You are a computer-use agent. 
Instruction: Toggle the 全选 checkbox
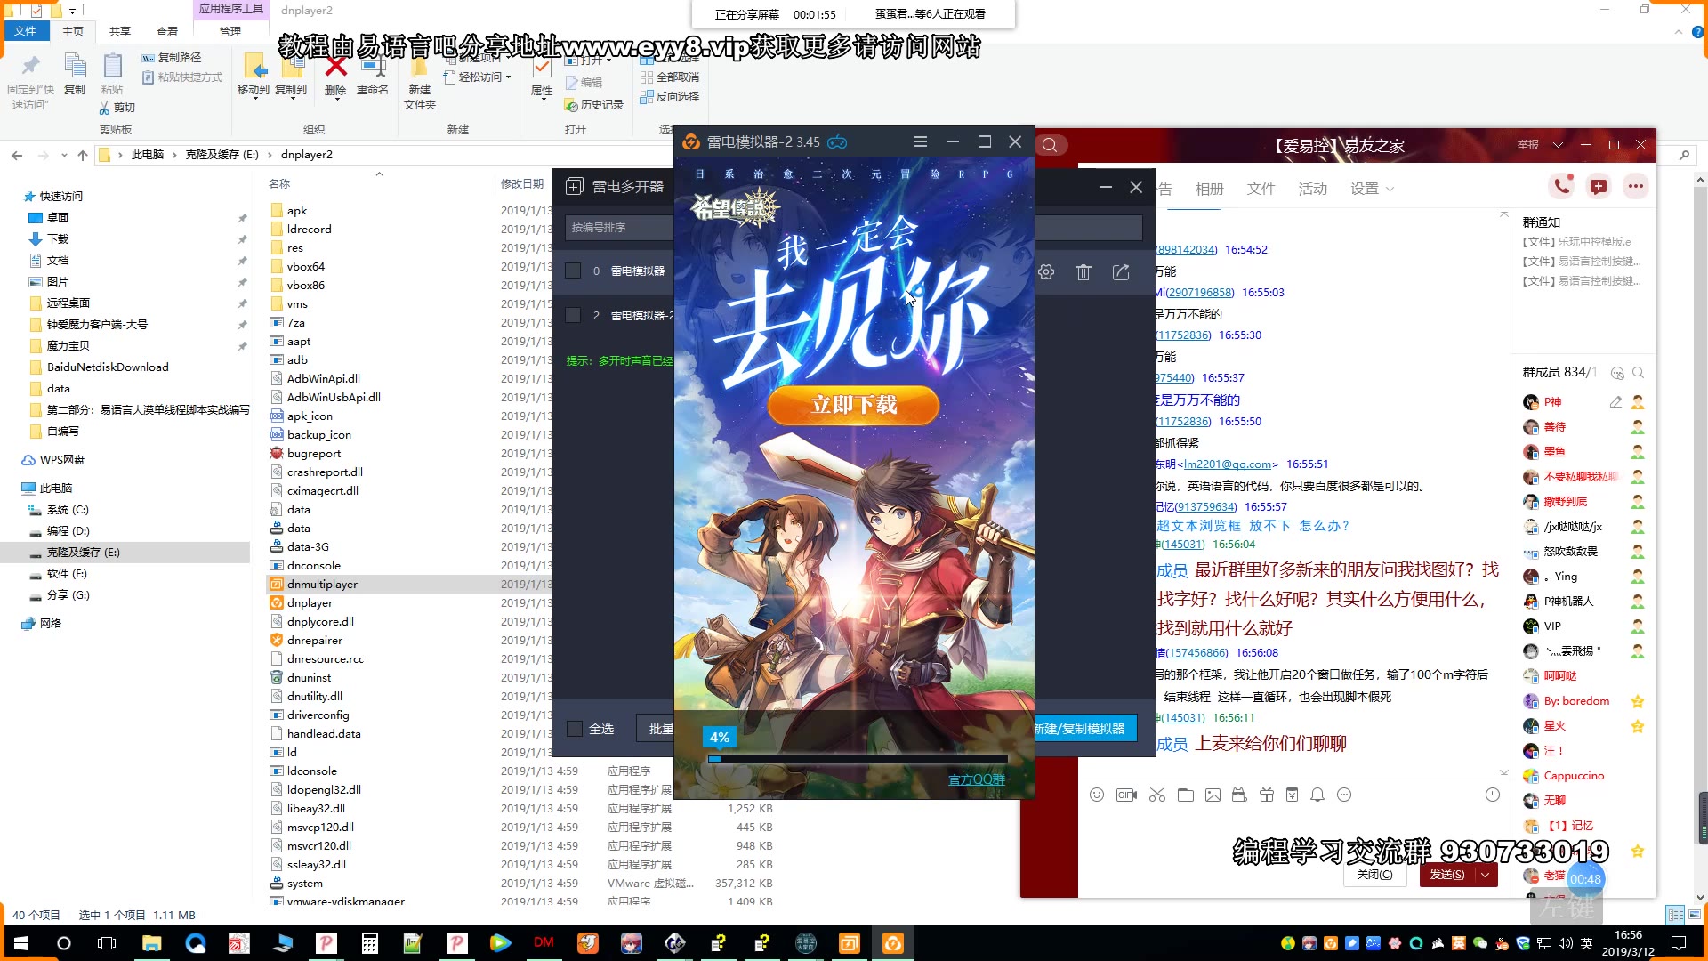575,728
